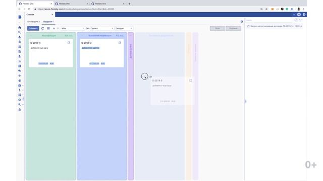This screenshot has width=323, height=181.
Task: Switch to the Активности tab
Action: (x=33, y=22)
